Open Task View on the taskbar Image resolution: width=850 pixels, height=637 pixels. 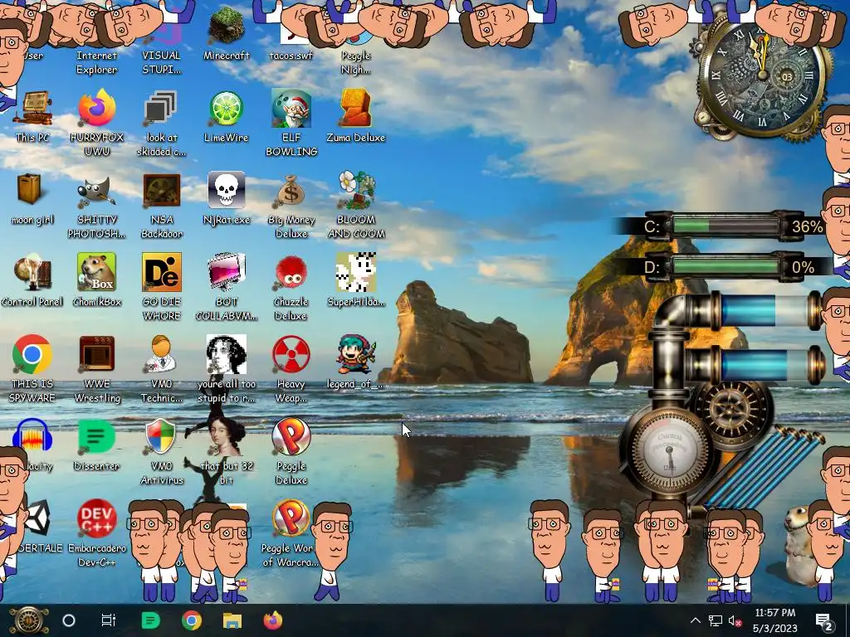(109, 620)
